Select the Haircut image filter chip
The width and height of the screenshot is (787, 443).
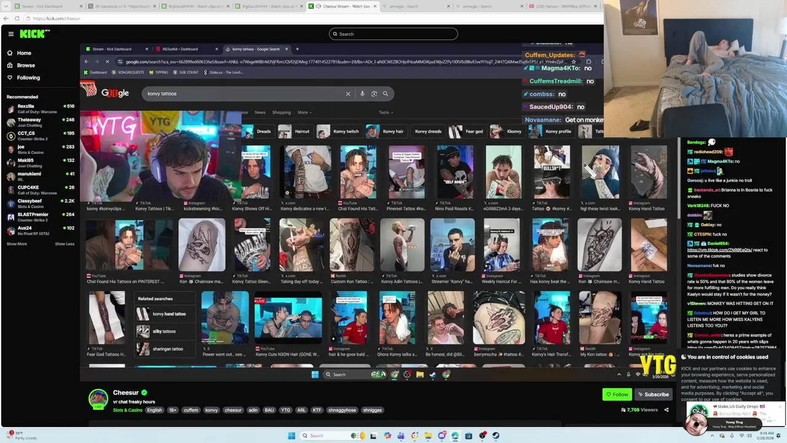pos(295,131)
